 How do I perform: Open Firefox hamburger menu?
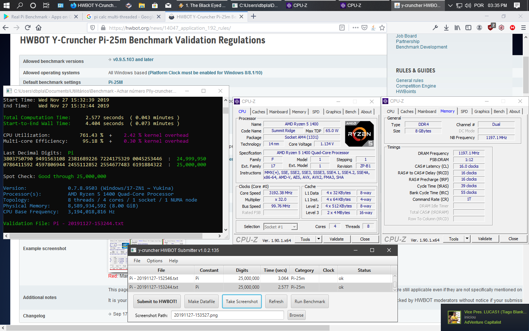tap(523, 28)
